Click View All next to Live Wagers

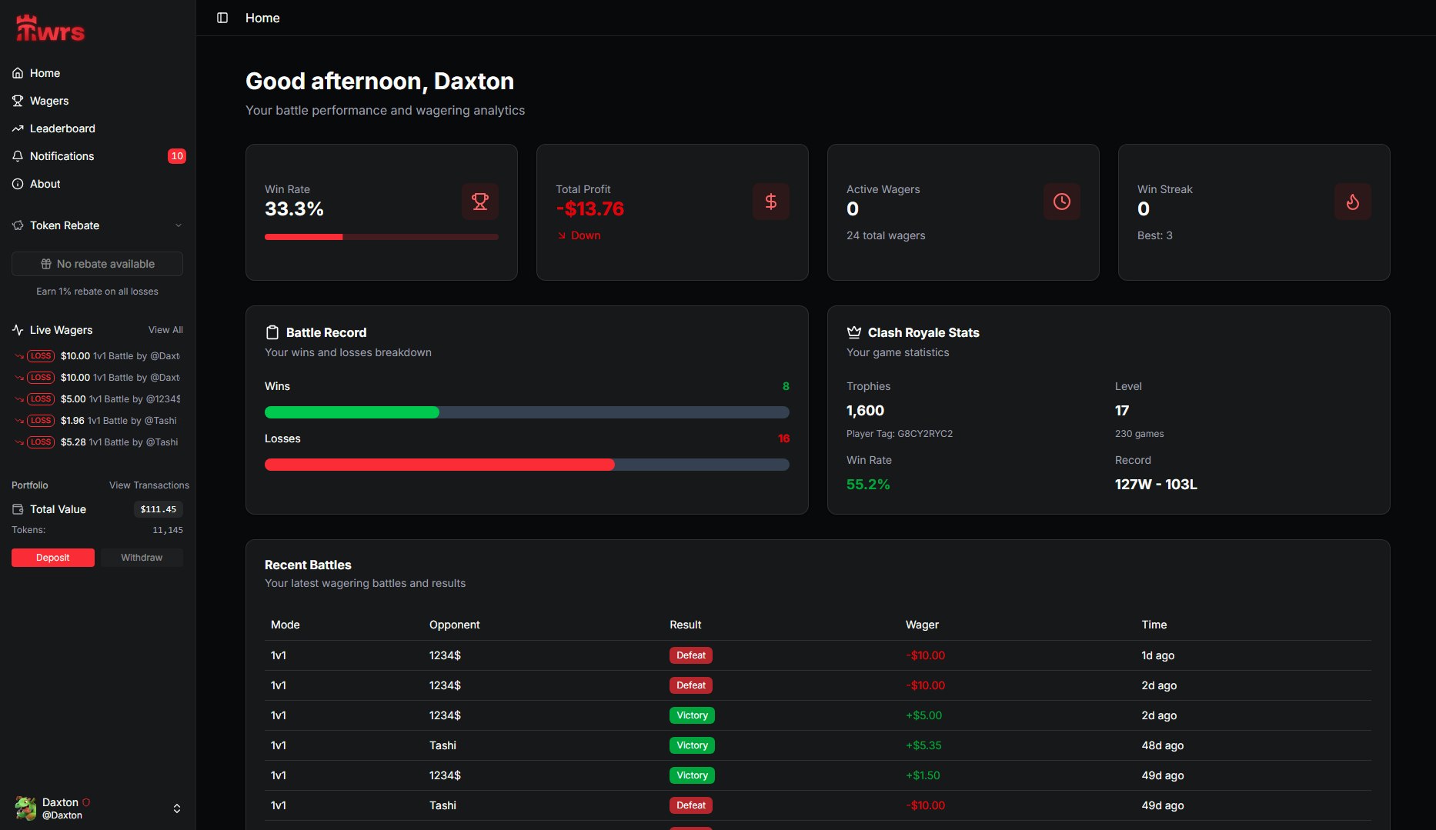[165, 330]
